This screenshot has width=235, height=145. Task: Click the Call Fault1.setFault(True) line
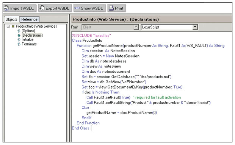click(134, 98)
